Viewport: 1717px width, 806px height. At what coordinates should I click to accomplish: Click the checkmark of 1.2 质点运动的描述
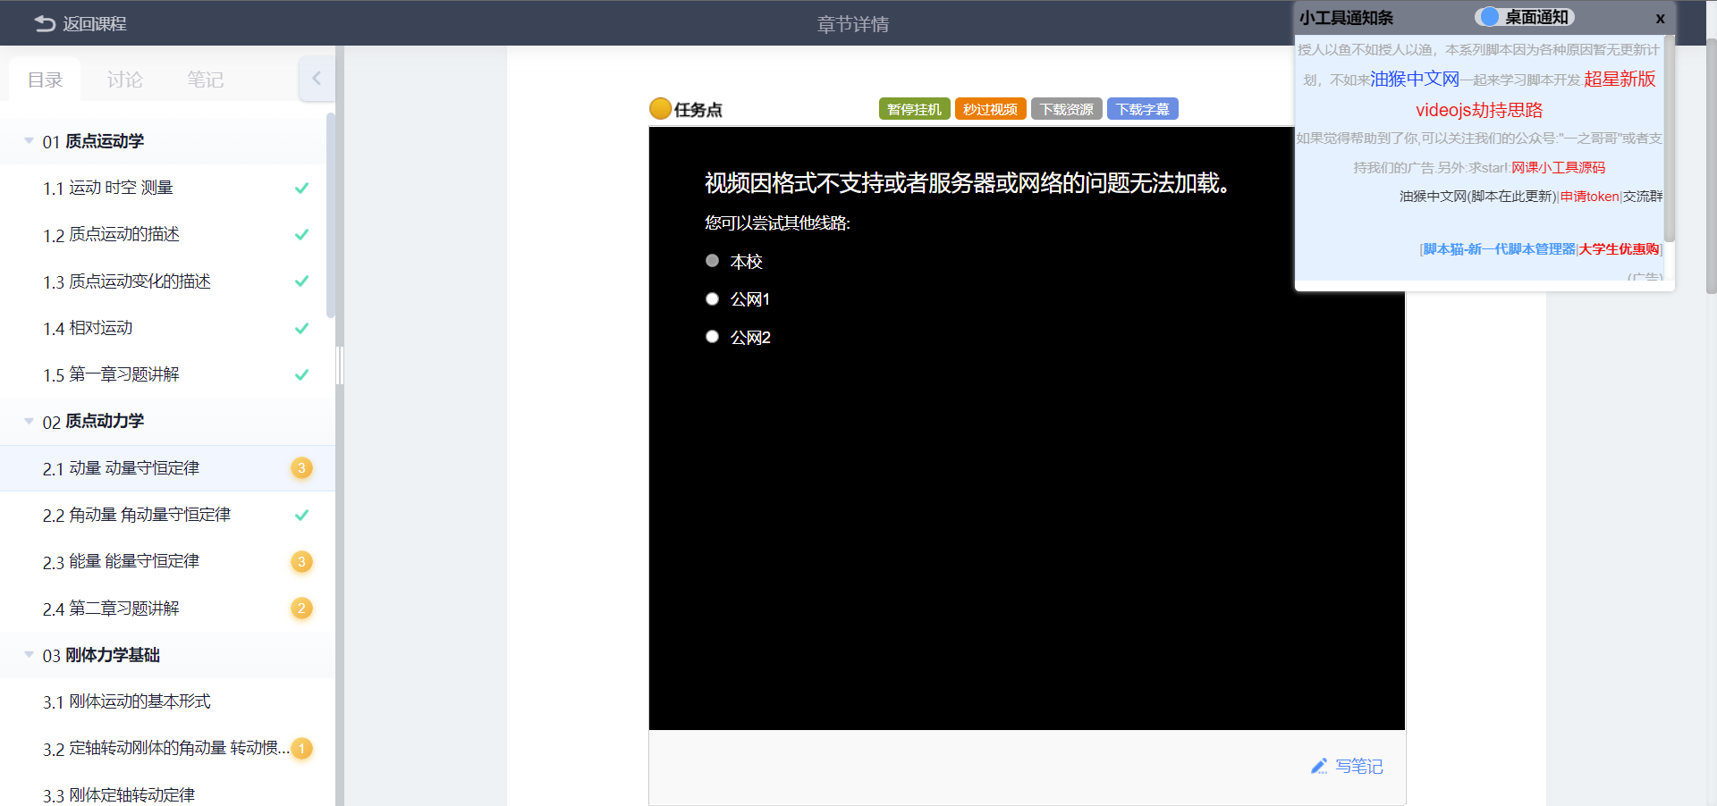tap(302, 234)
